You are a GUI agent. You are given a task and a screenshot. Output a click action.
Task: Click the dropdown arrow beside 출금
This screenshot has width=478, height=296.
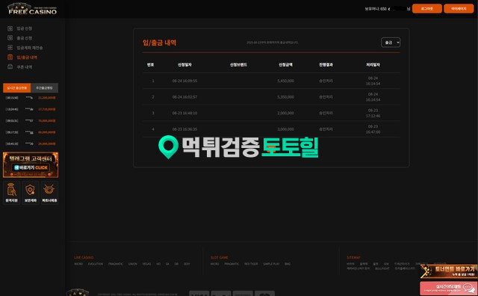(x=398, y=43)
